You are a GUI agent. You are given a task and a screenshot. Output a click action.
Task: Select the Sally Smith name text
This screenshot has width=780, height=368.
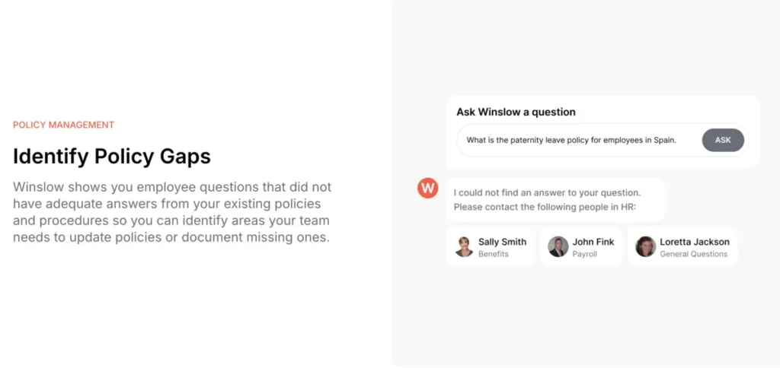point(503,242)
